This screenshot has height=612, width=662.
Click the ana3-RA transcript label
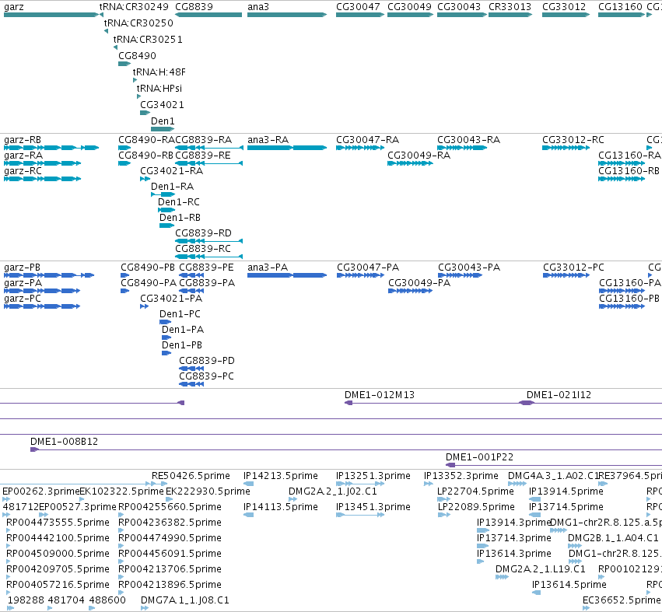pyautogui.click(x=268, y=140)
